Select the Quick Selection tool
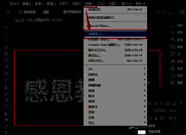Screen dimensions: 186x135 [x=6, y=47]
